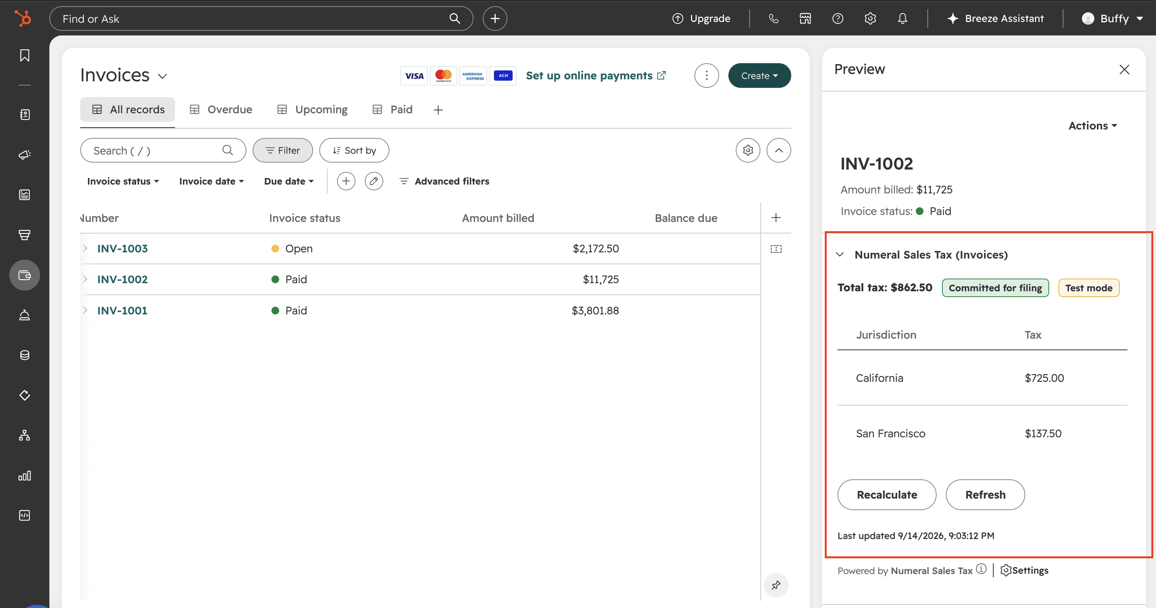Image resolution: width=1156 pixels, height=608 pixels.
Task: Collapse the filter bar with the up chevron
Action: [779, 150]
